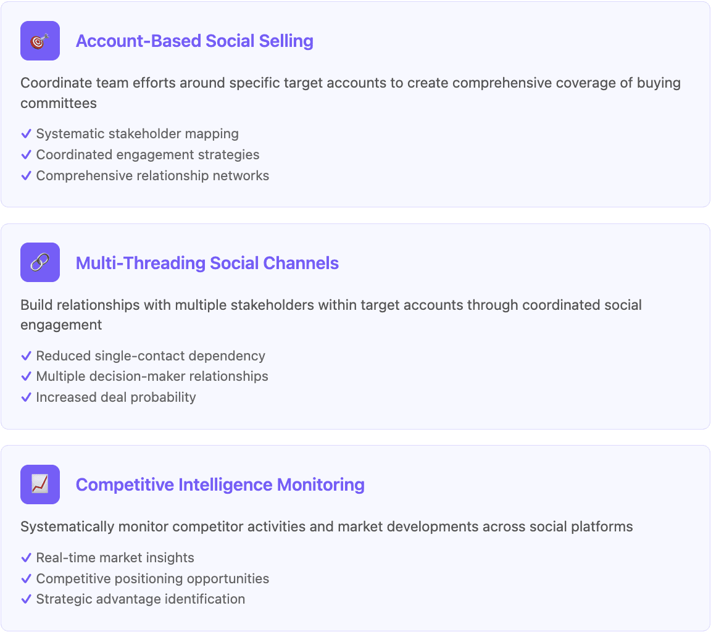Image resolution: width=711 pixels, height=632 pixels.
Task: Open the Account-Based Social Selling heading
Action: [x=194, y=41]
